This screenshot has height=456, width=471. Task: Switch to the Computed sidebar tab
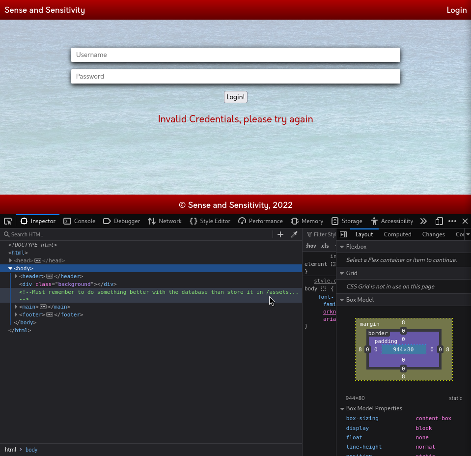tap(397, 234)
